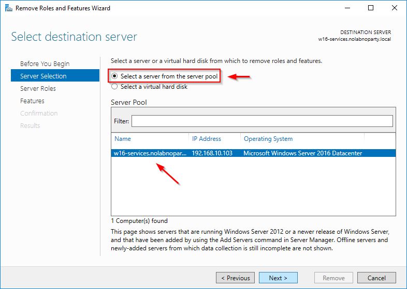Click Microsoft Windows Server 2016 Datacenter cell

point(302,153)
